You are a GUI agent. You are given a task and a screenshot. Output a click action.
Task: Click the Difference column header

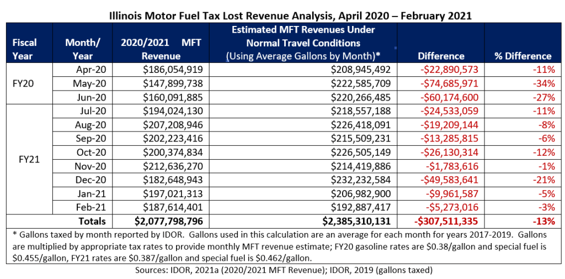(x=441, y=56)
